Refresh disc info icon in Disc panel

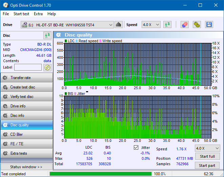click(47, 35)
